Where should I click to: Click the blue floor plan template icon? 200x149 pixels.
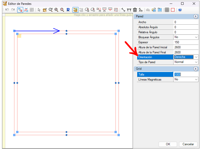tap(160, 10)
